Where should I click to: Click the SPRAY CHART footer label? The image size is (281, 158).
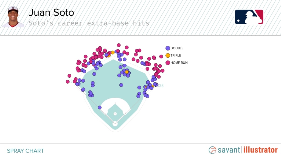[x=26, y=151]
